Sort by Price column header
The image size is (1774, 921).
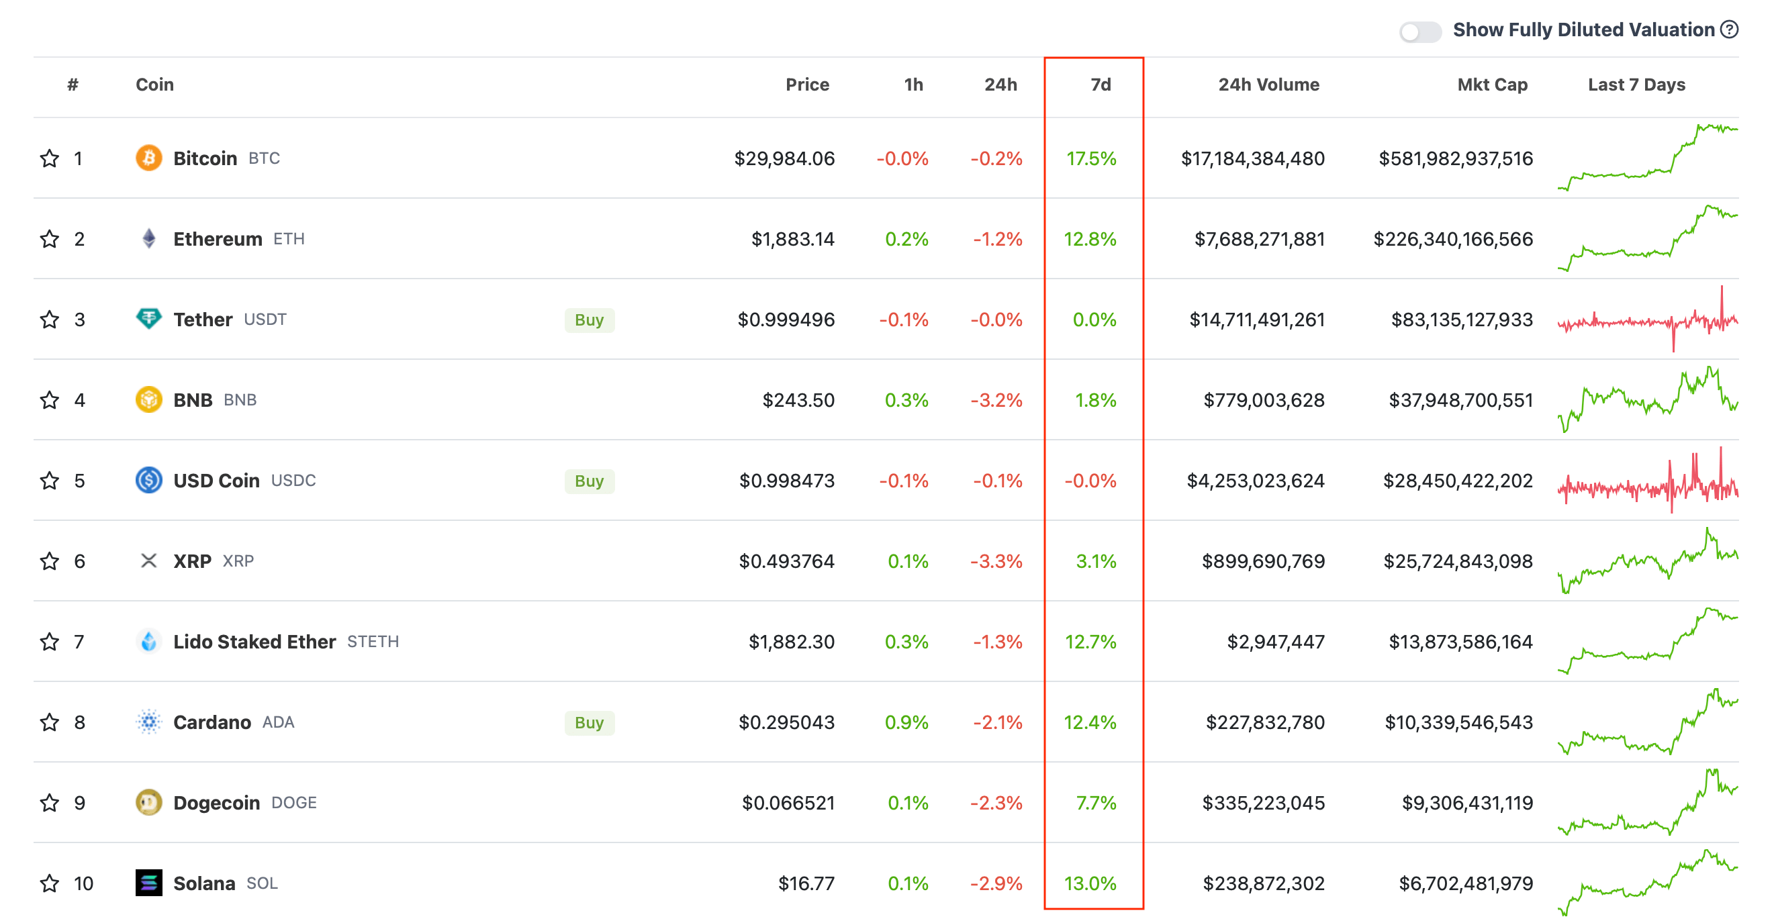pyautogui.click(x=806, y=85)
